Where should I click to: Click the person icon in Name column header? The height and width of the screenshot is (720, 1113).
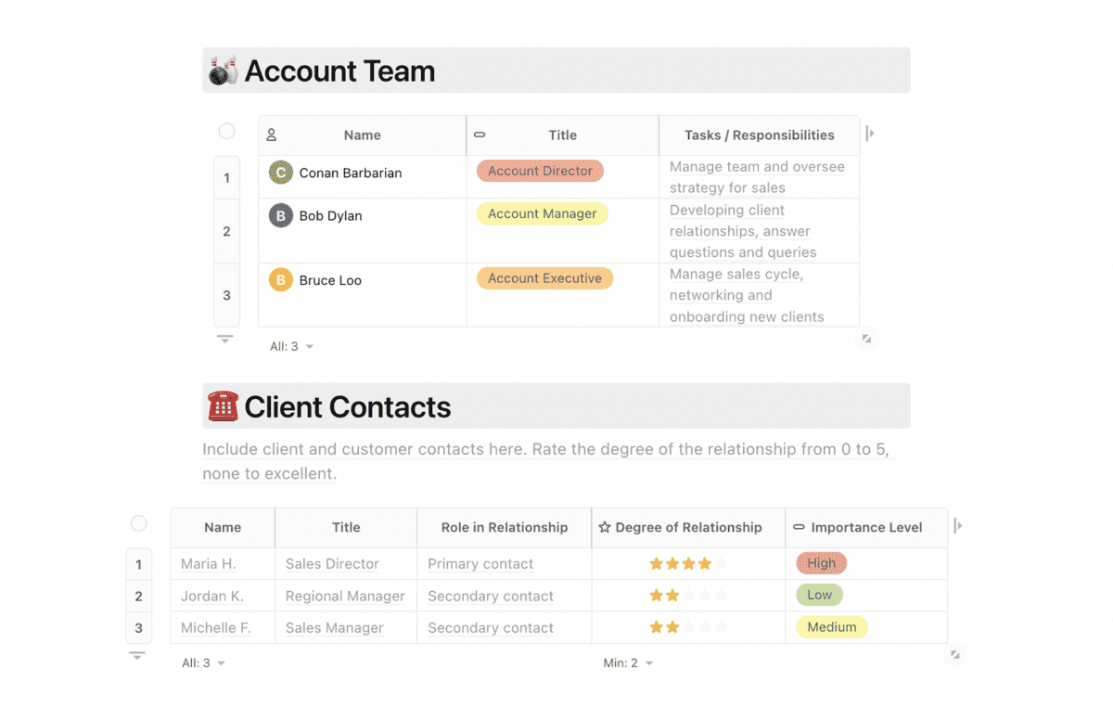pos(272,135)
